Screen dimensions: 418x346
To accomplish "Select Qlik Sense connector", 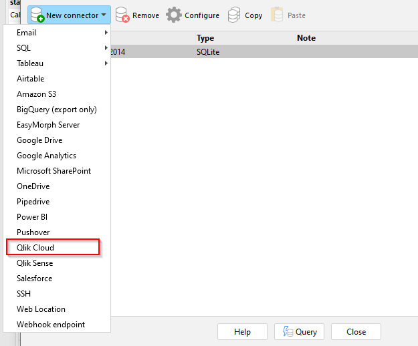I will tap(57, 263).
